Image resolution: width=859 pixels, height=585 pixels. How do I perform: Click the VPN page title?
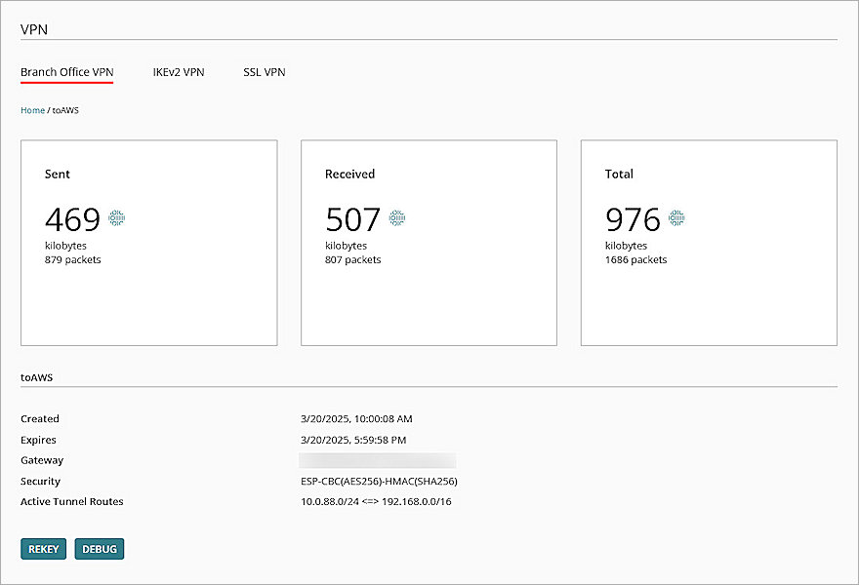coord(33,29)
